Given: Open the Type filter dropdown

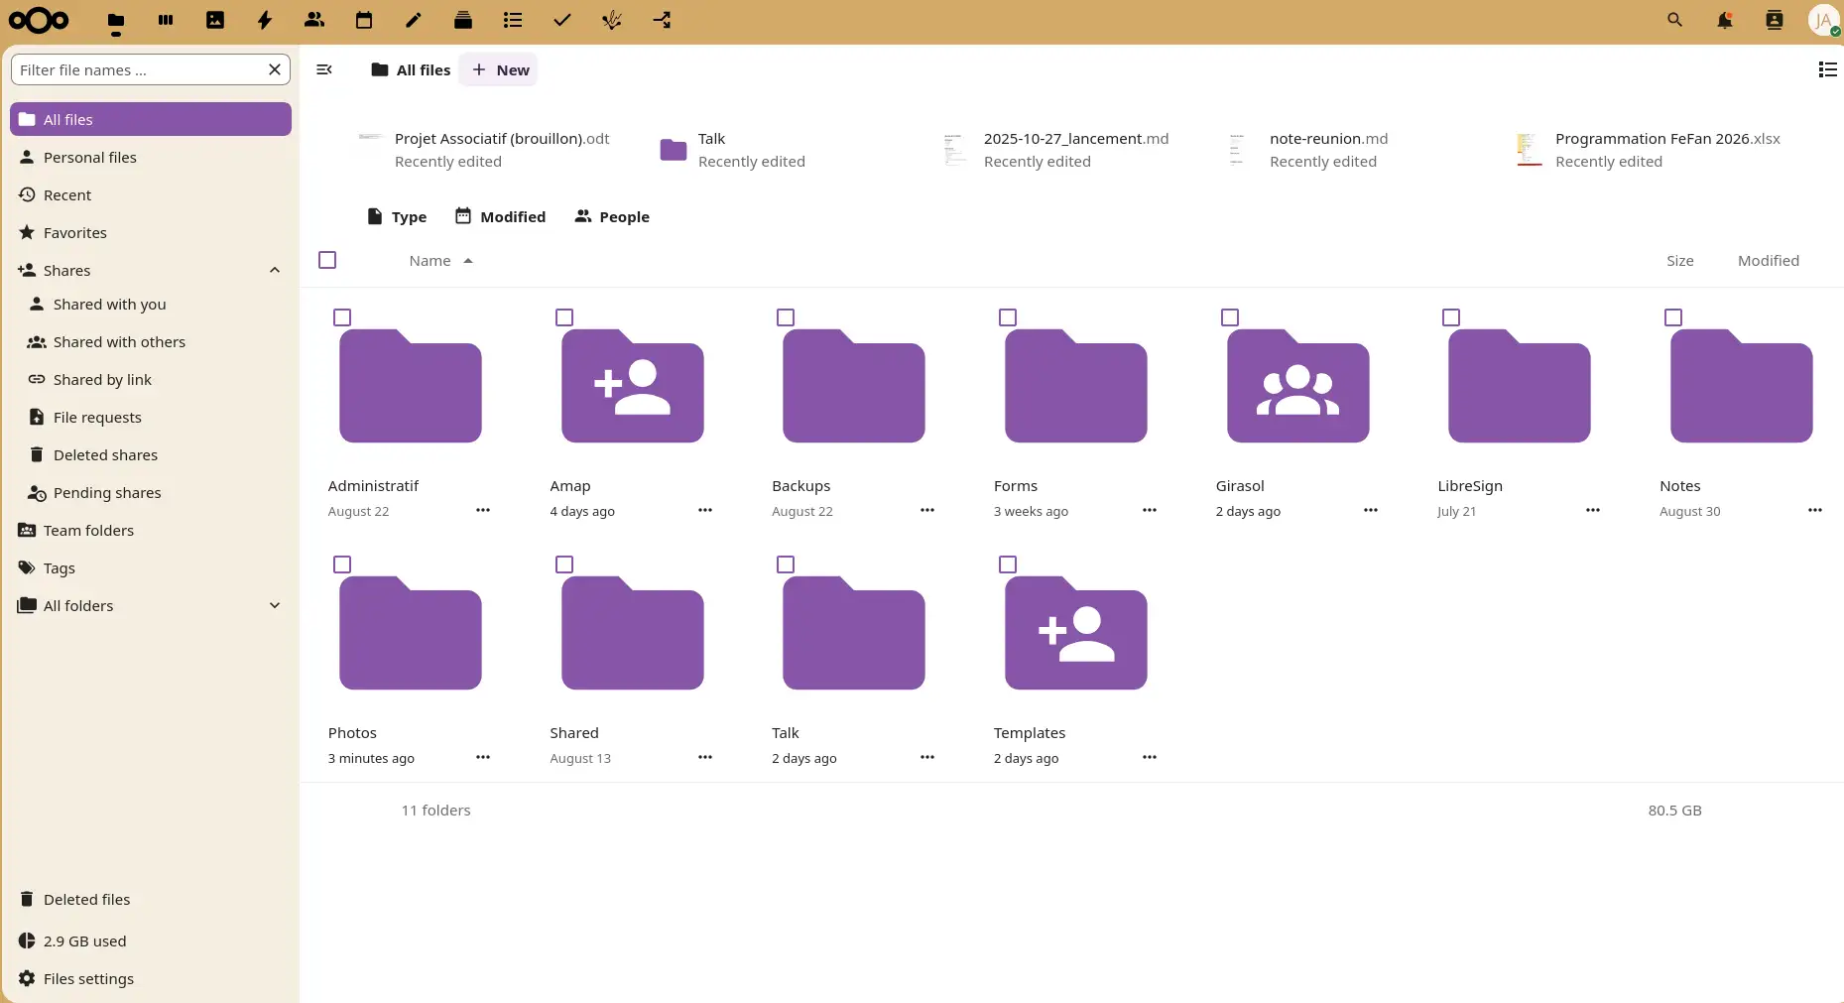Looking at the screenshot, I should coord(397,216).
